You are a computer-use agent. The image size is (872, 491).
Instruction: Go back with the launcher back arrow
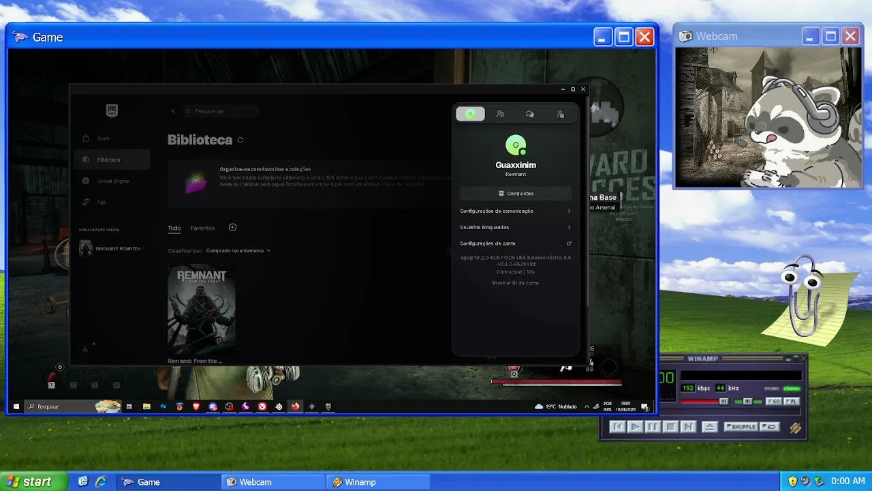pyautogui.click(x=173, y=111)
